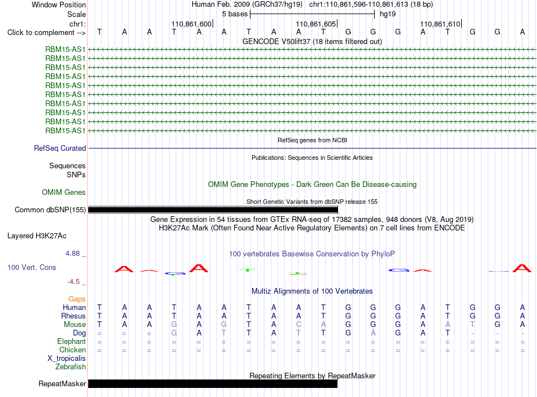Click the RefSeq Curated track label
The width and height of the screenshot is (537, 397).
click(60, 148)
